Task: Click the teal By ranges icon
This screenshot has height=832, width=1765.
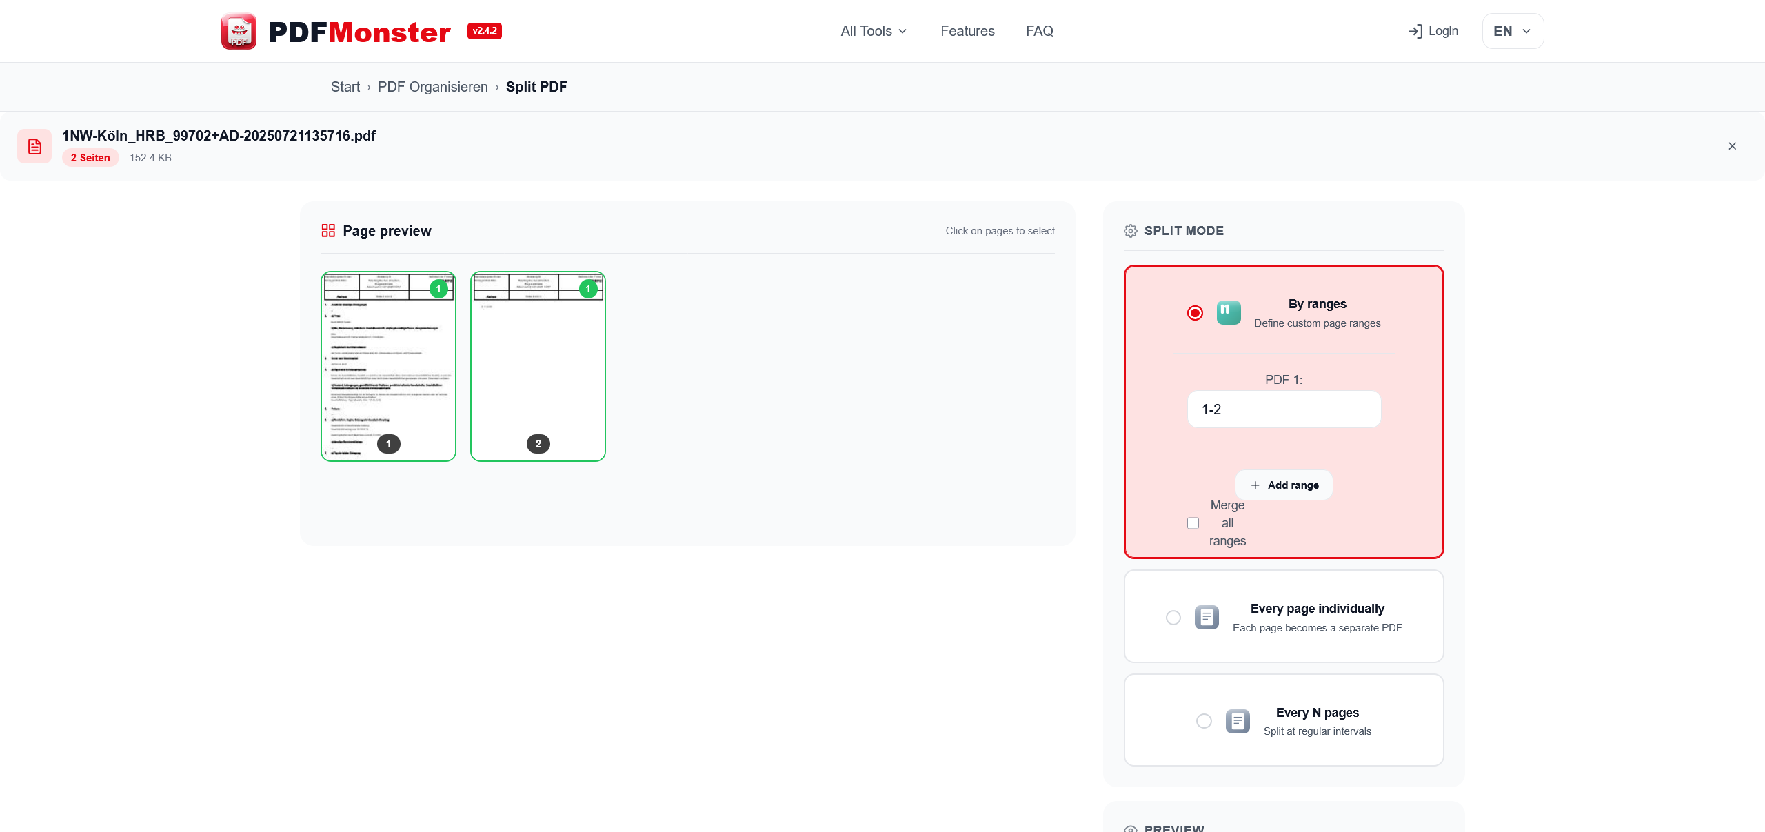Action: 1229,313
